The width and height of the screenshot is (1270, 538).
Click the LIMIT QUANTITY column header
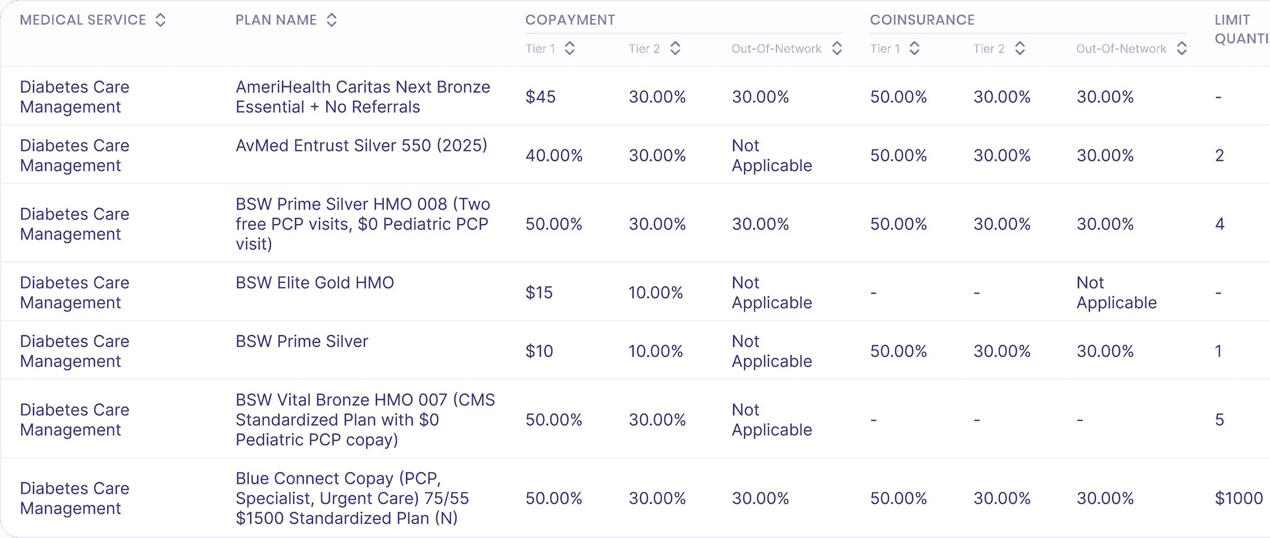(1242, 29)
